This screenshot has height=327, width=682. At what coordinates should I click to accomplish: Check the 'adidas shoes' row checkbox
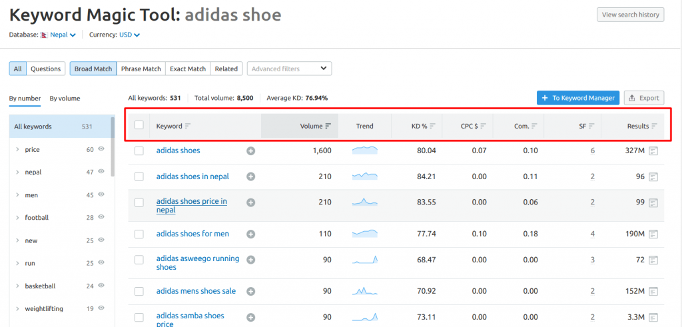point(139,151)
